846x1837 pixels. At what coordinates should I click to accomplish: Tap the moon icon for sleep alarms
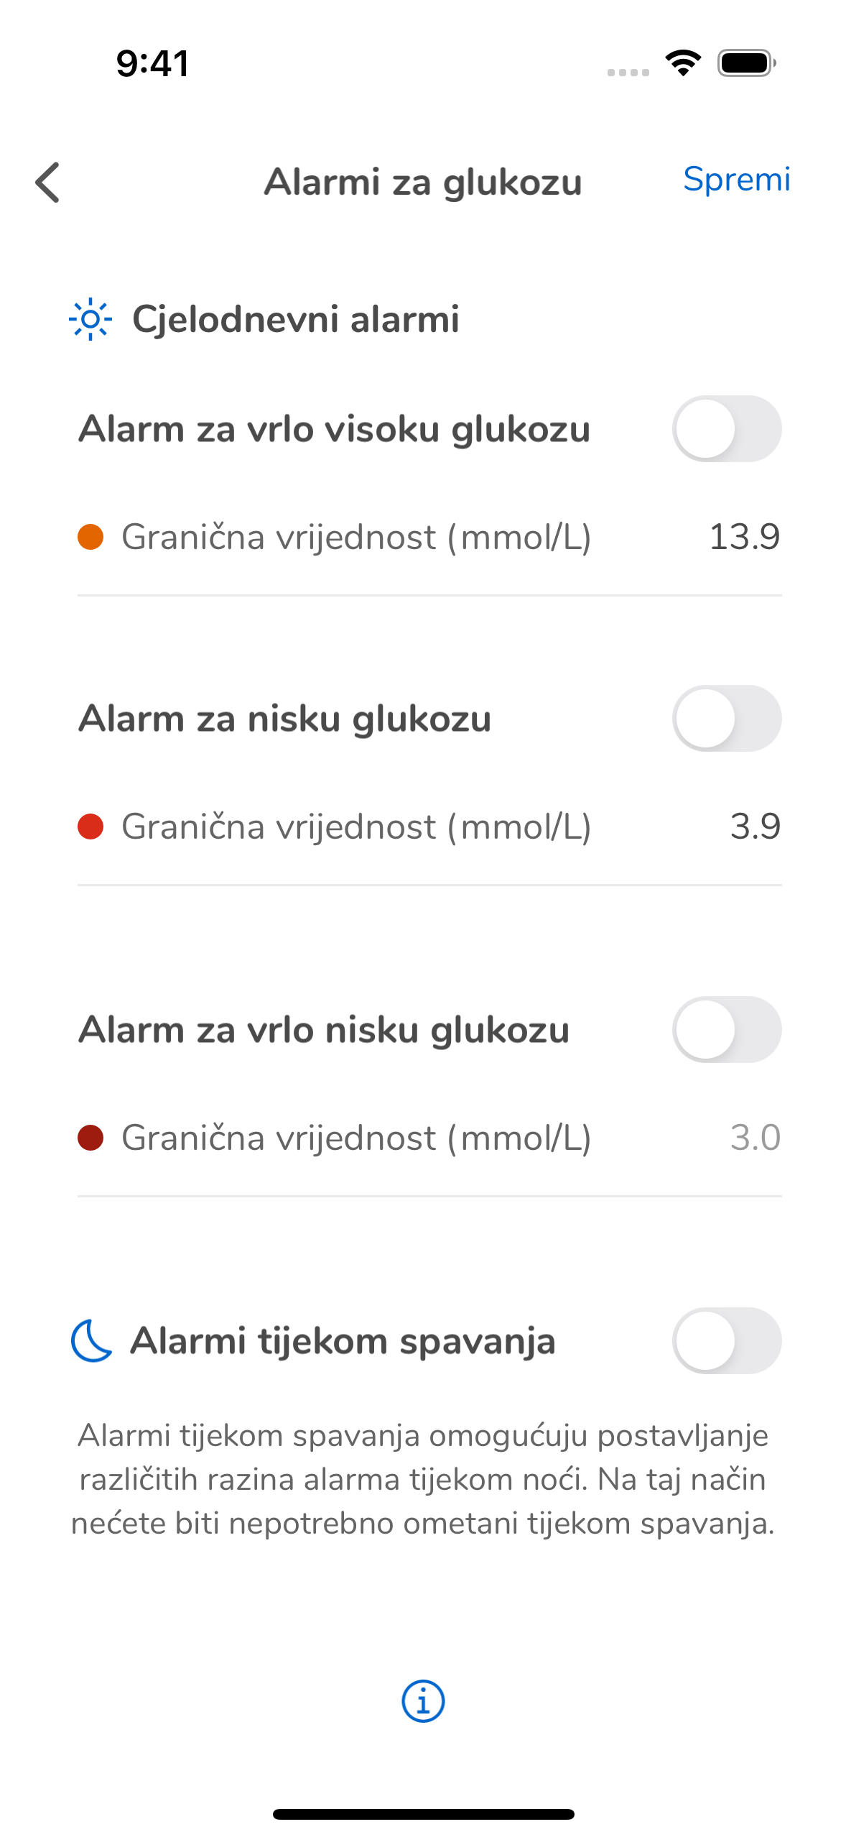coord(92,1340)
